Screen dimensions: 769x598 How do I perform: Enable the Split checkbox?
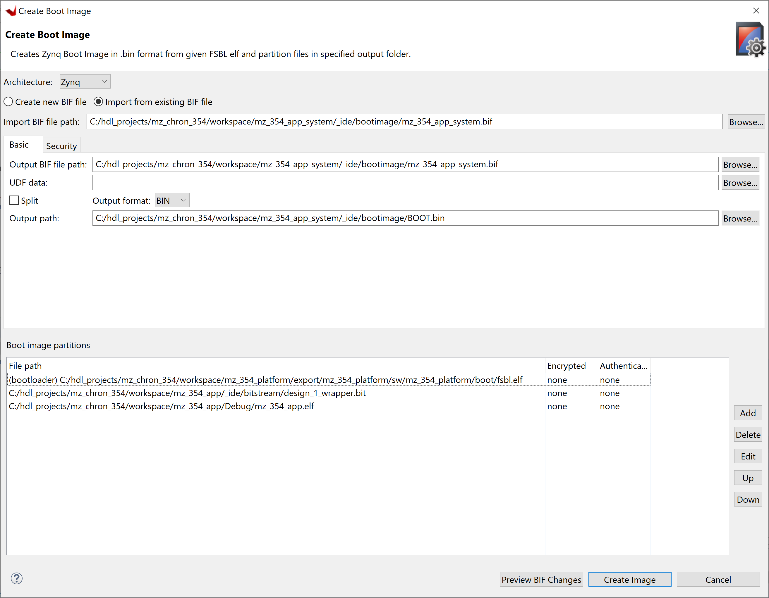tap(14, 200)
